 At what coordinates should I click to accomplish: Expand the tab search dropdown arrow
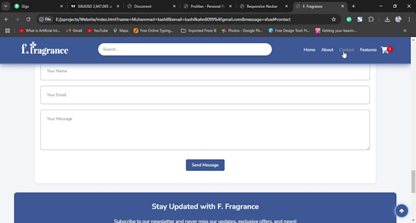tap(6, 6)
